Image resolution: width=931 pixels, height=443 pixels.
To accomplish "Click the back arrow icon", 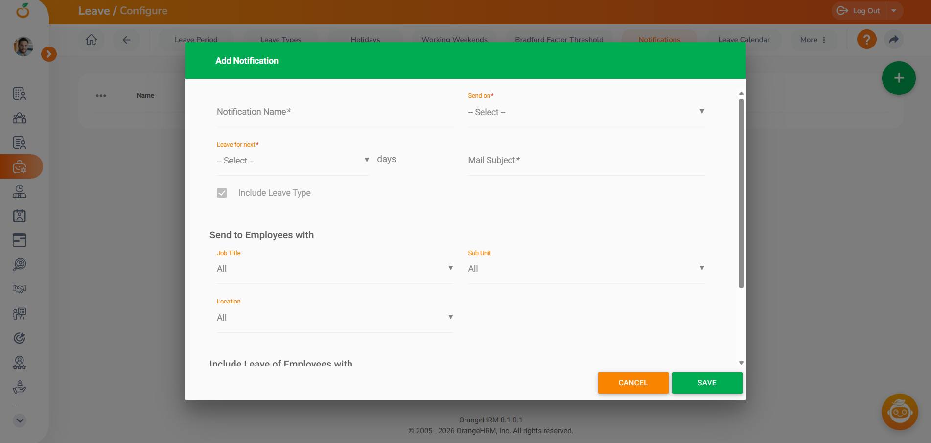I will click(126, 40).
